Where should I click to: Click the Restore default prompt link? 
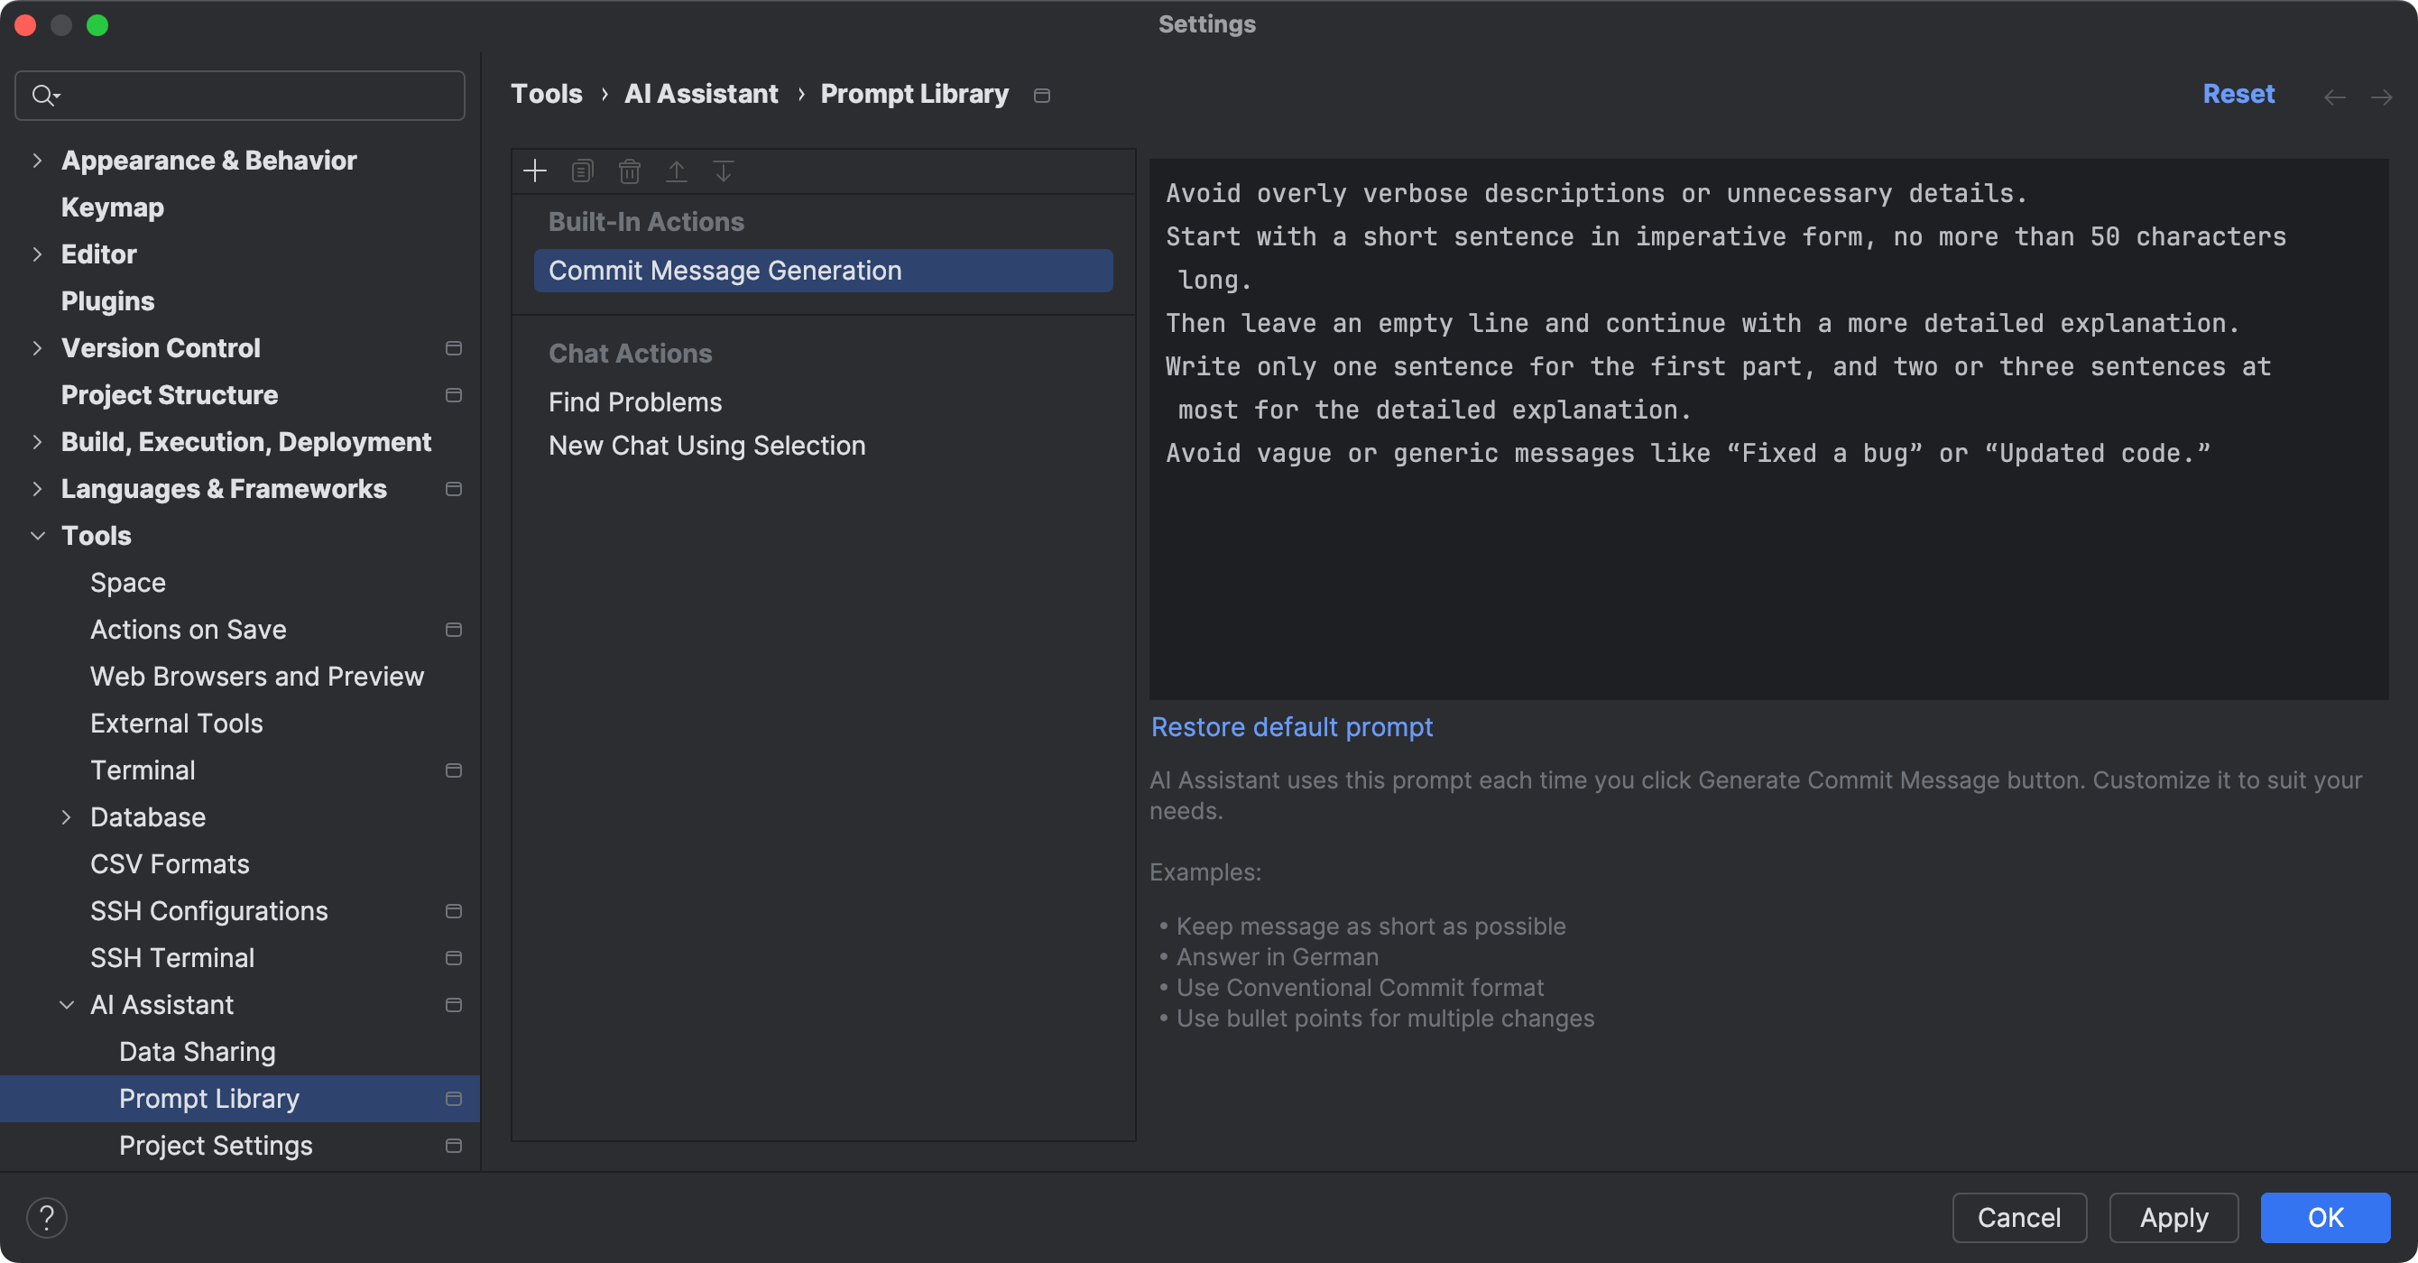[1290, 726]
